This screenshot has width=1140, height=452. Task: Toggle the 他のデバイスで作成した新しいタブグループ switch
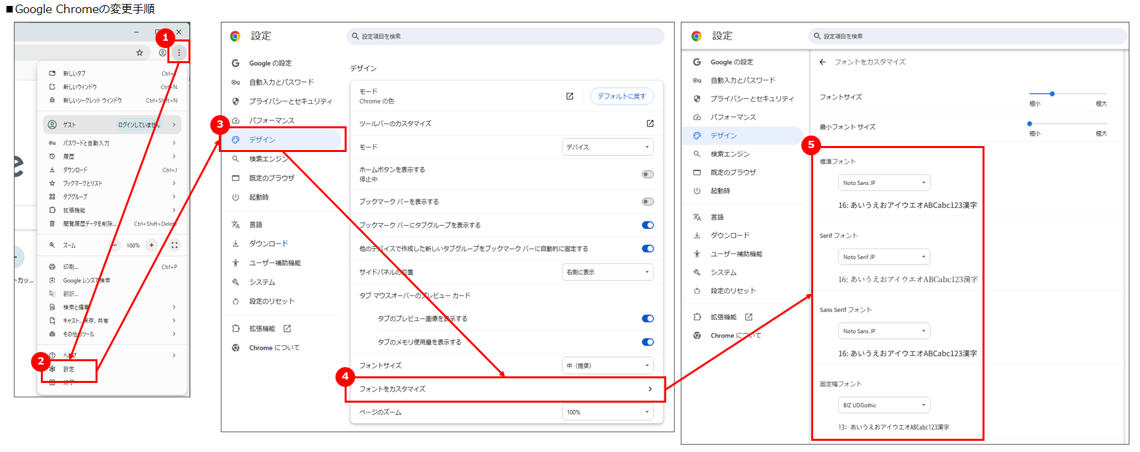[x=648, y=249]
